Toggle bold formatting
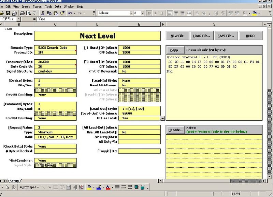The image size is (273, 197). (x=150, y=13)
